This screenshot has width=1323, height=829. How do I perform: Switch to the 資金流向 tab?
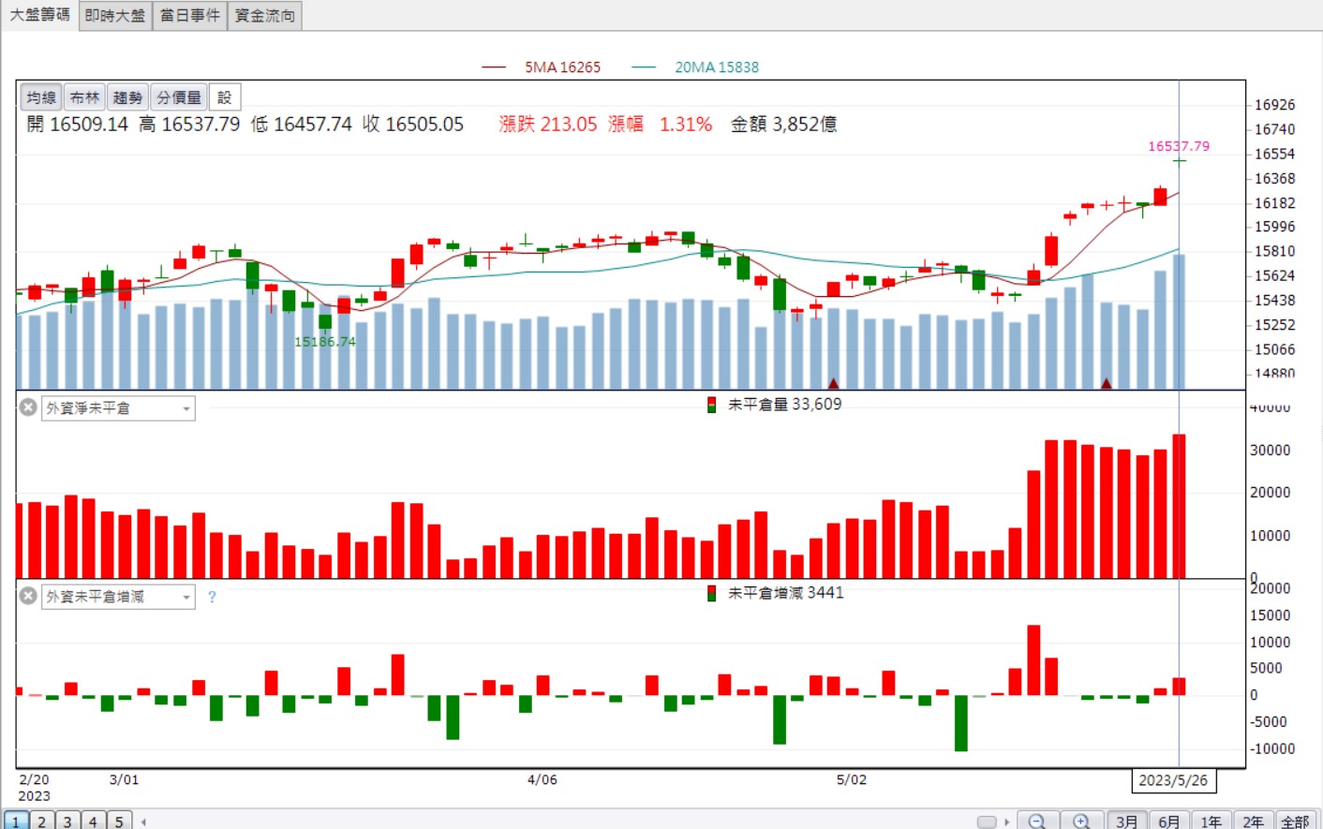click(265, 16)
